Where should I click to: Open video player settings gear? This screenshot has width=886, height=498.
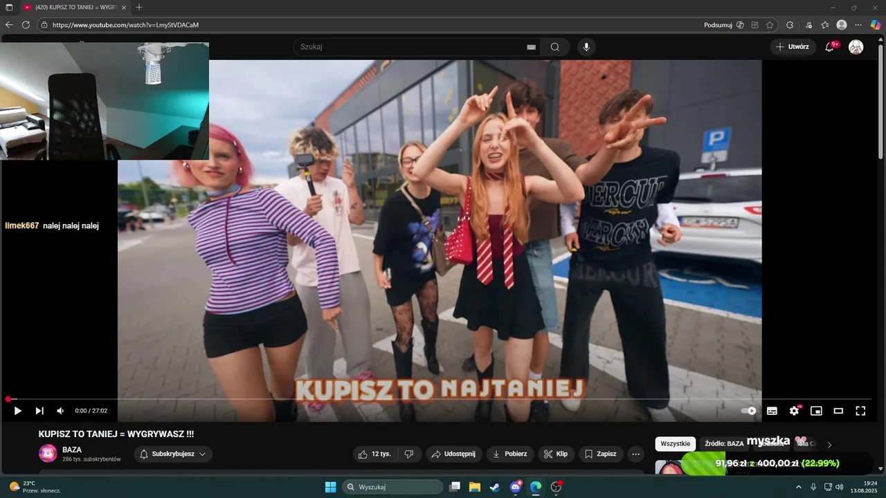794,411
